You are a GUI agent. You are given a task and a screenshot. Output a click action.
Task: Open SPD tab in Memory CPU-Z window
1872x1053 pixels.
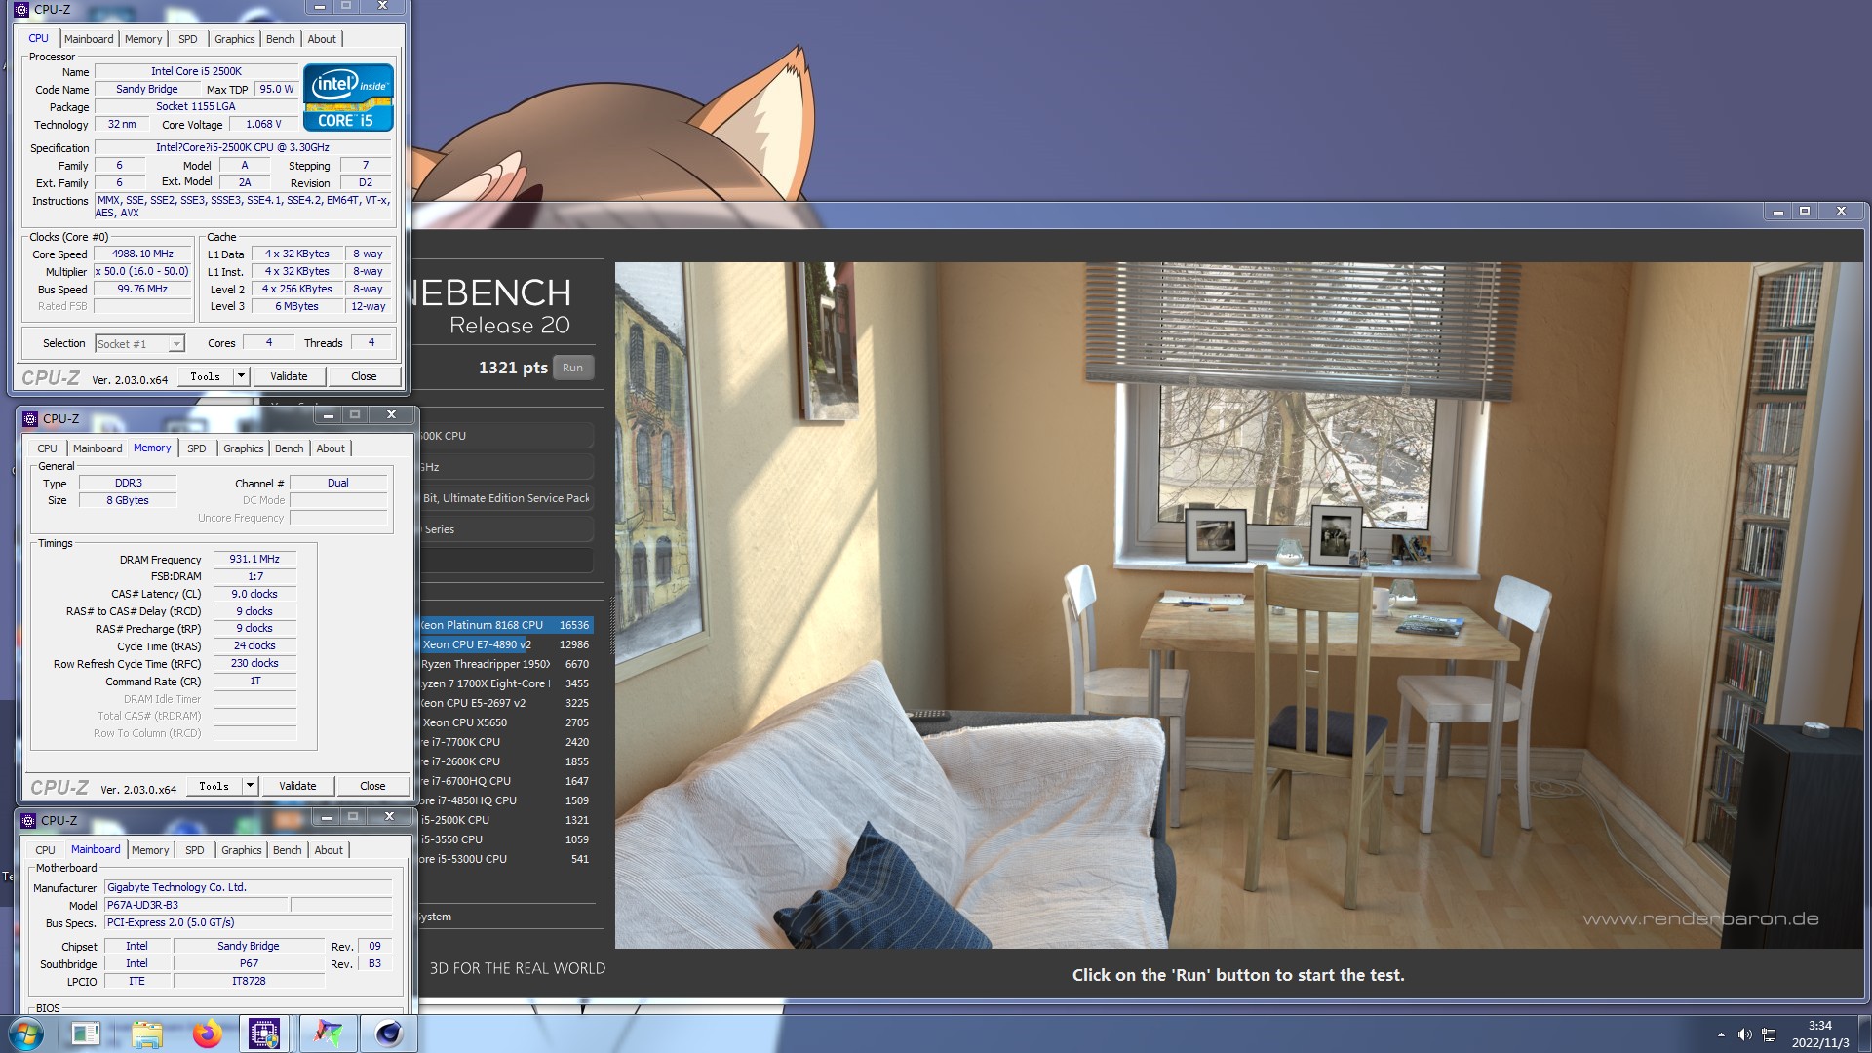click(197, 448)
